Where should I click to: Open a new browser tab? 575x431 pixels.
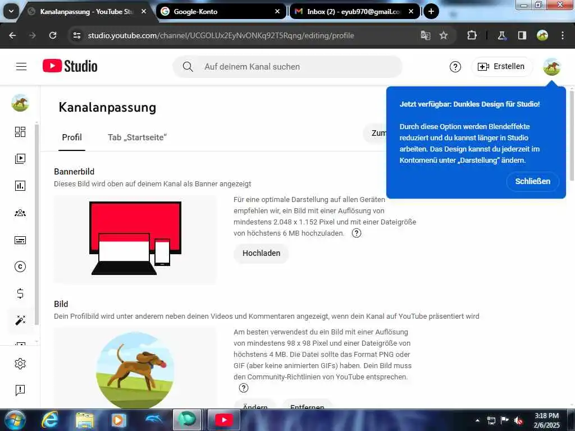click(x=431, y=11)
